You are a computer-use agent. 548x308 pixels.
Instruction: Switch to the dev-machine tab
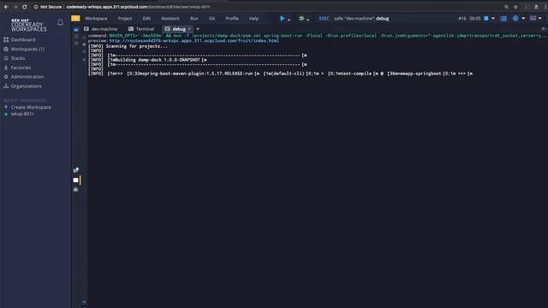[101, 29]
